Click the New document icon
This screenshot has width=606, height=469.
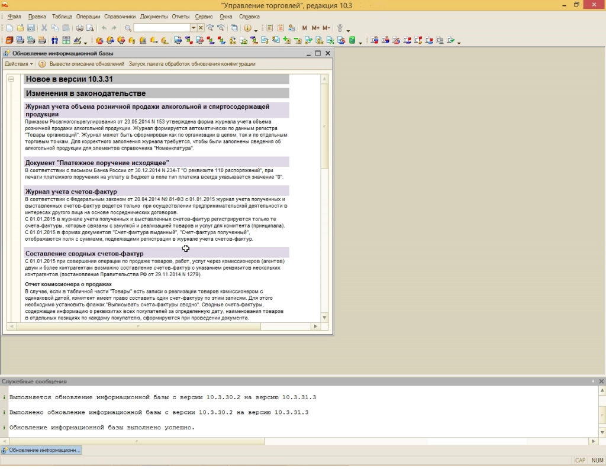pyautogui.click(x=9, y=28)
